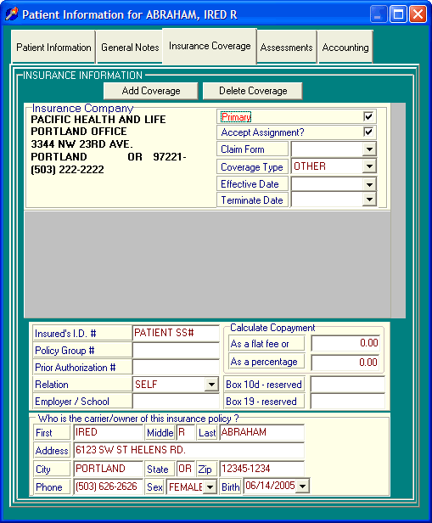This screenshot has width=432, height=523.
Task: Click the Middle initial field
Action: [x=186, y=432]
